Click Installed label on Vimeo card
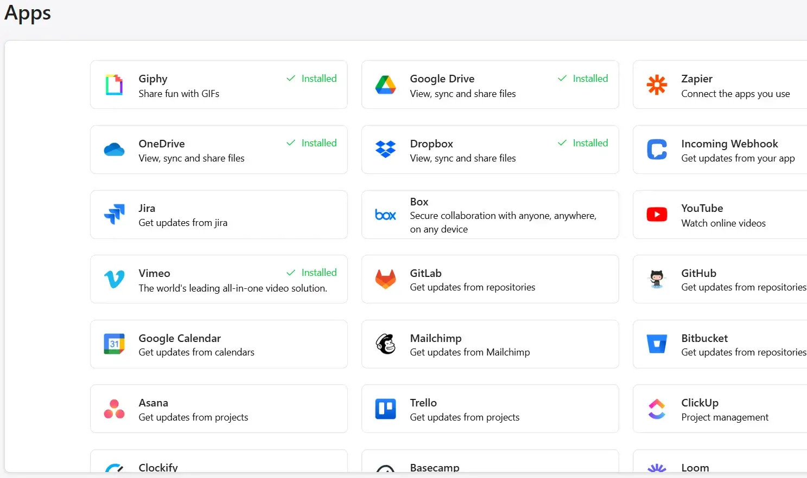Screen dimensions: 807x478 312,273
